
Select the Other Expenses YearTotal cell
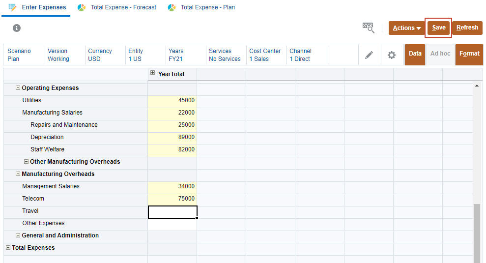(x=172, y=225)
